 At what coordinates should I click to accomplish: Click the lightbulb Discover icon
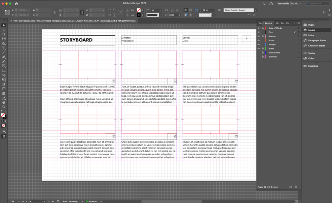tap(264, 4)
